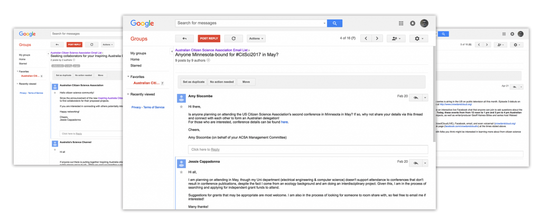Viewport: 541px width, 224px height.
Task: Refresh the topic in the front window
Action: point(234,38)
